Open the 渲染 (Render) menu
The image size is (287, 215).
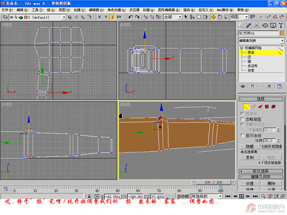tap(189, 10)
